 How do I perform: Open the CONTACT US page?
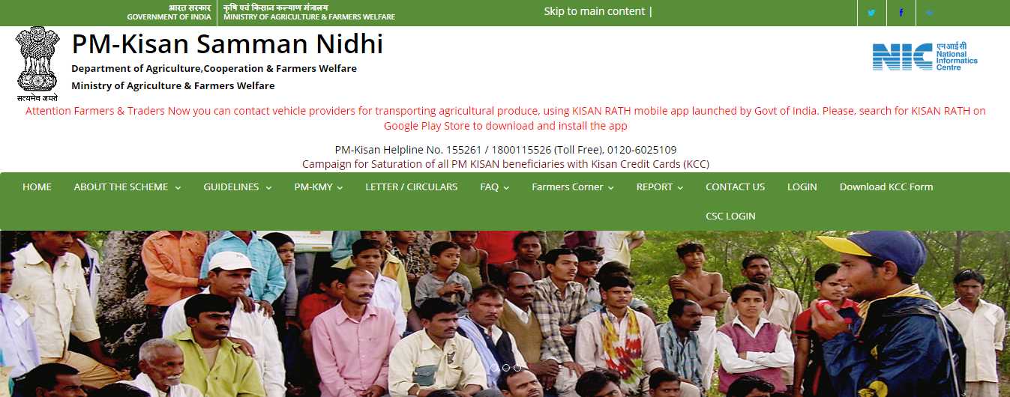pyautogui.click(x=736, y=187)
